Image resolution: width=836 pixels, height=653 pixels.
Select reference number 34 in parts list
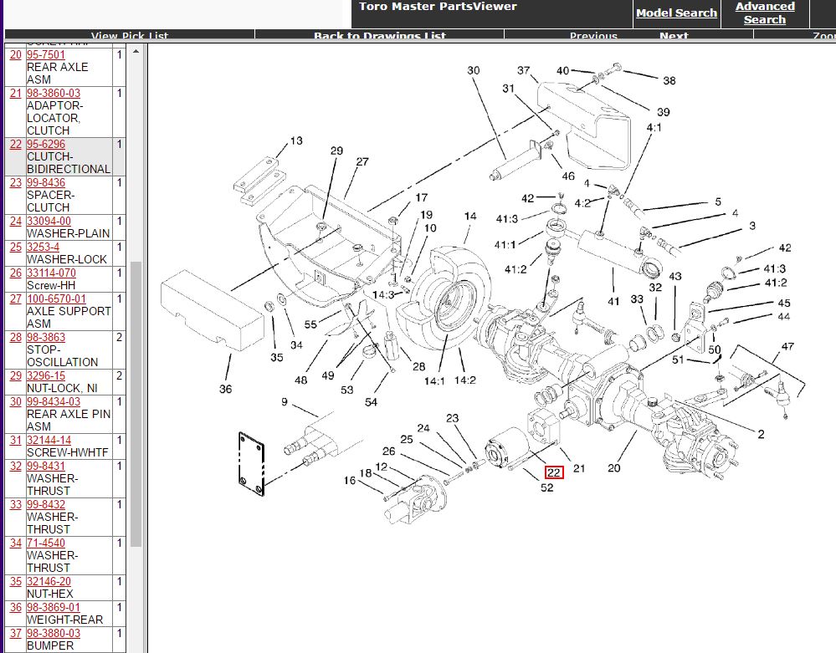click(x=15, y=543)
